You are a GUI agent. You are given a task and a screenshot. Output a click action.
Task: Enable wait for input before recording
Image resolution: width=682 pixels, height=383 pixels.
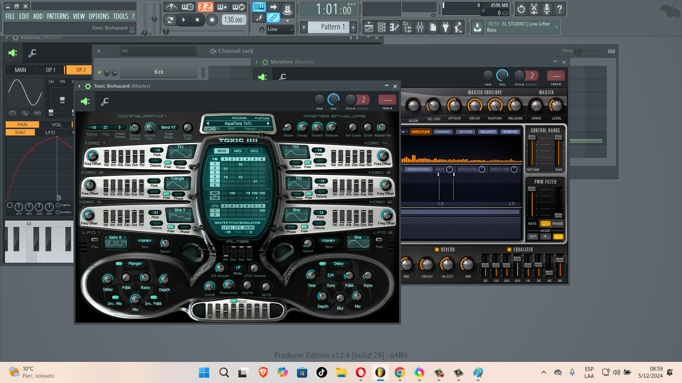click(x=188, y=7)
